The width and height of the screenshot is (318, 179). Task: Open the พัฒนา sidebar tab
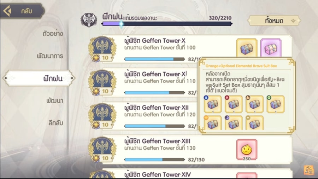click(54, 100)
